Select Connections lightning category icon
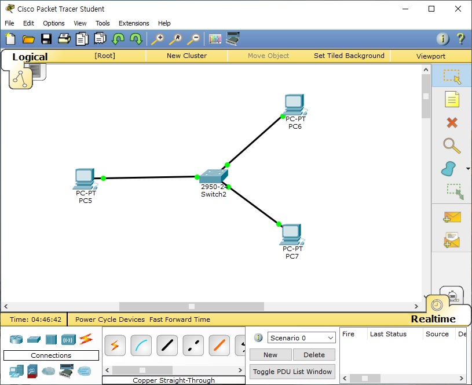The image size is (472, 385). coord(86,339)
